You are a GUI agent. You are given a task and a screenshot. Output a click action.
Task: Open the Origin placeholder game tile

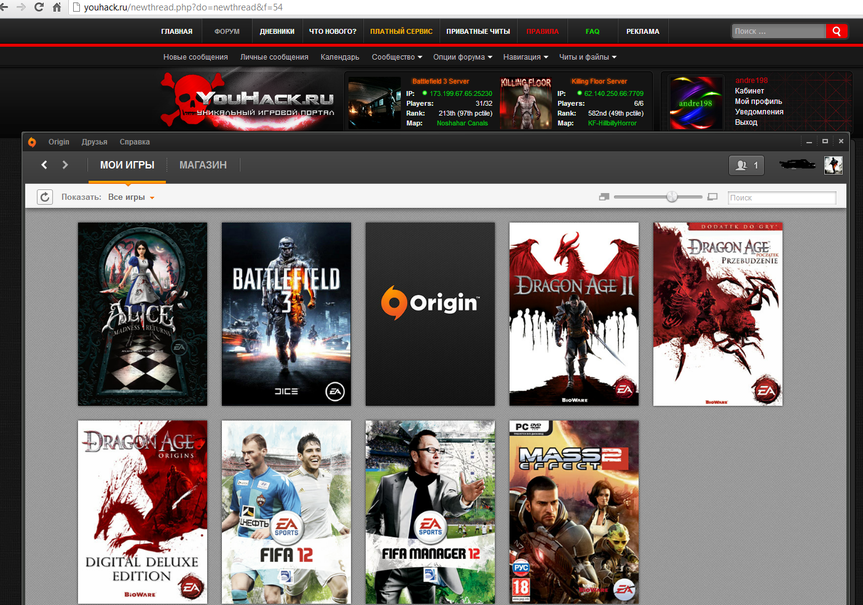click(x=430, y=314)
